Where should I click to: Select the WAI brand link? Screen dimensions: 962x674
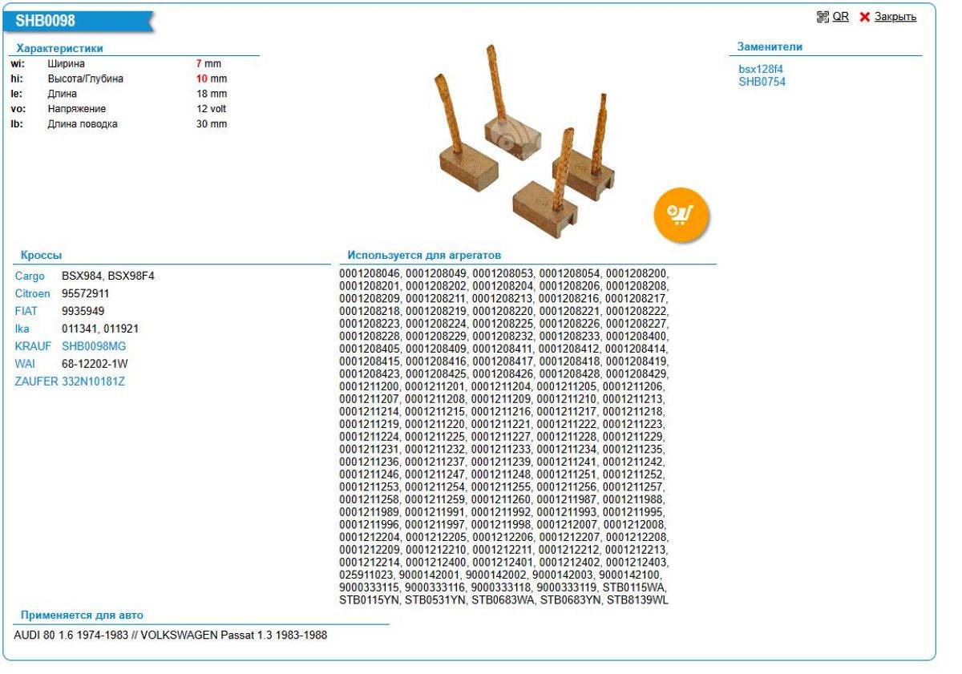tap(25, 364)
